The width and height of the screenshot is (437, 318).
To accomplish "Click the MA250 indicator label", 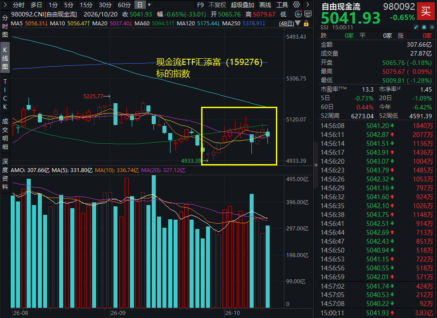I will pyautogui.click(x=231, y=24).
